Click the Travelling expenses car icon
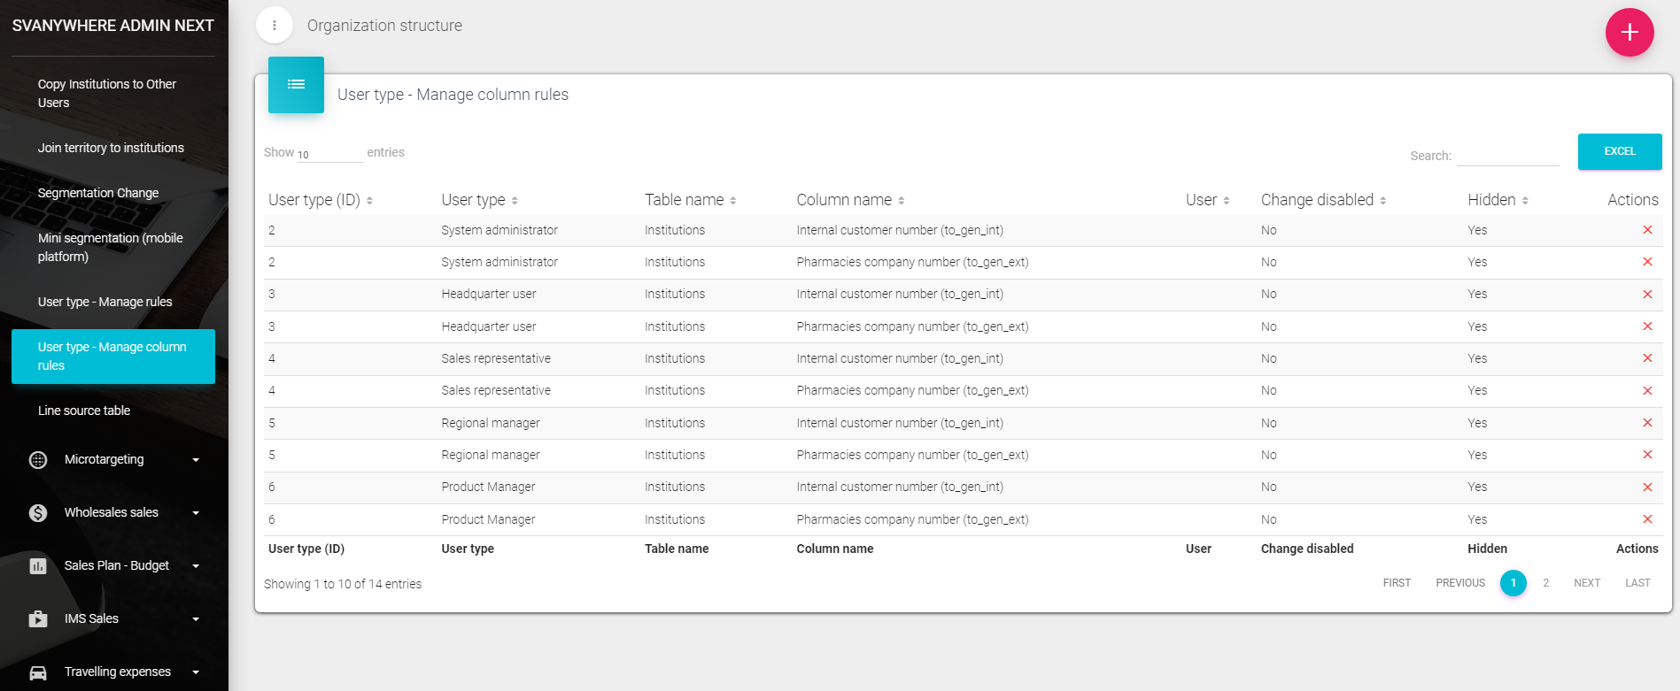1680x691 pixels. point(38,672)
